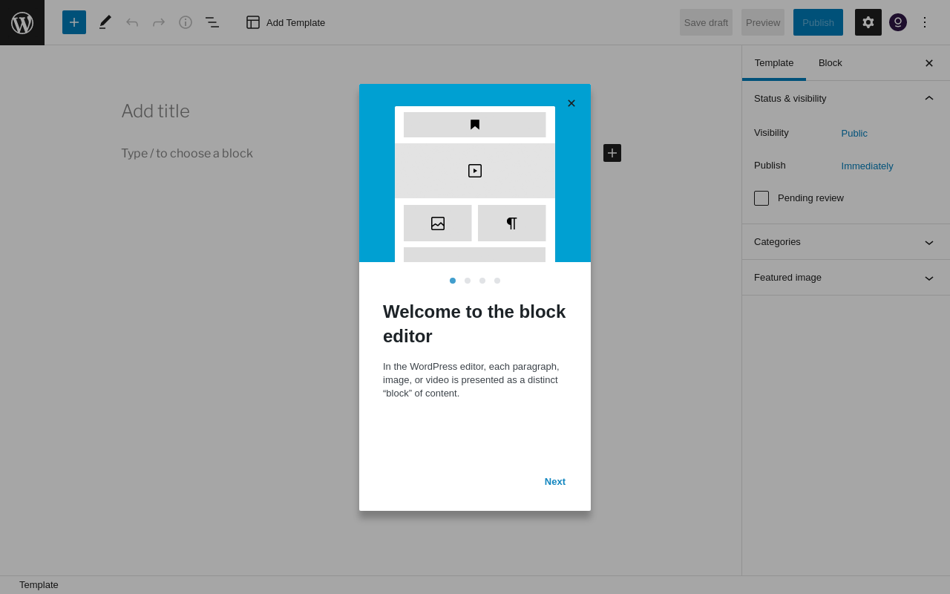Screen dimensions: 950x594
Task: Check the Pending review checkbox
Action: 761,198
